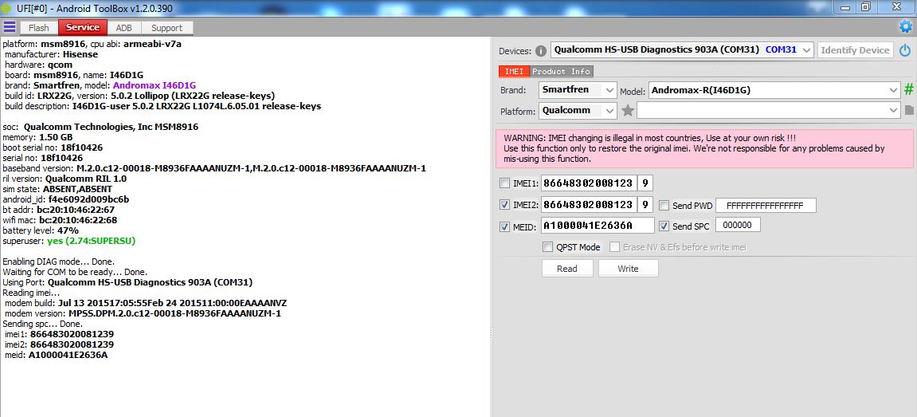
Task: Open the Platform dropdown showing Qualcomm
Action: (578, 110)
